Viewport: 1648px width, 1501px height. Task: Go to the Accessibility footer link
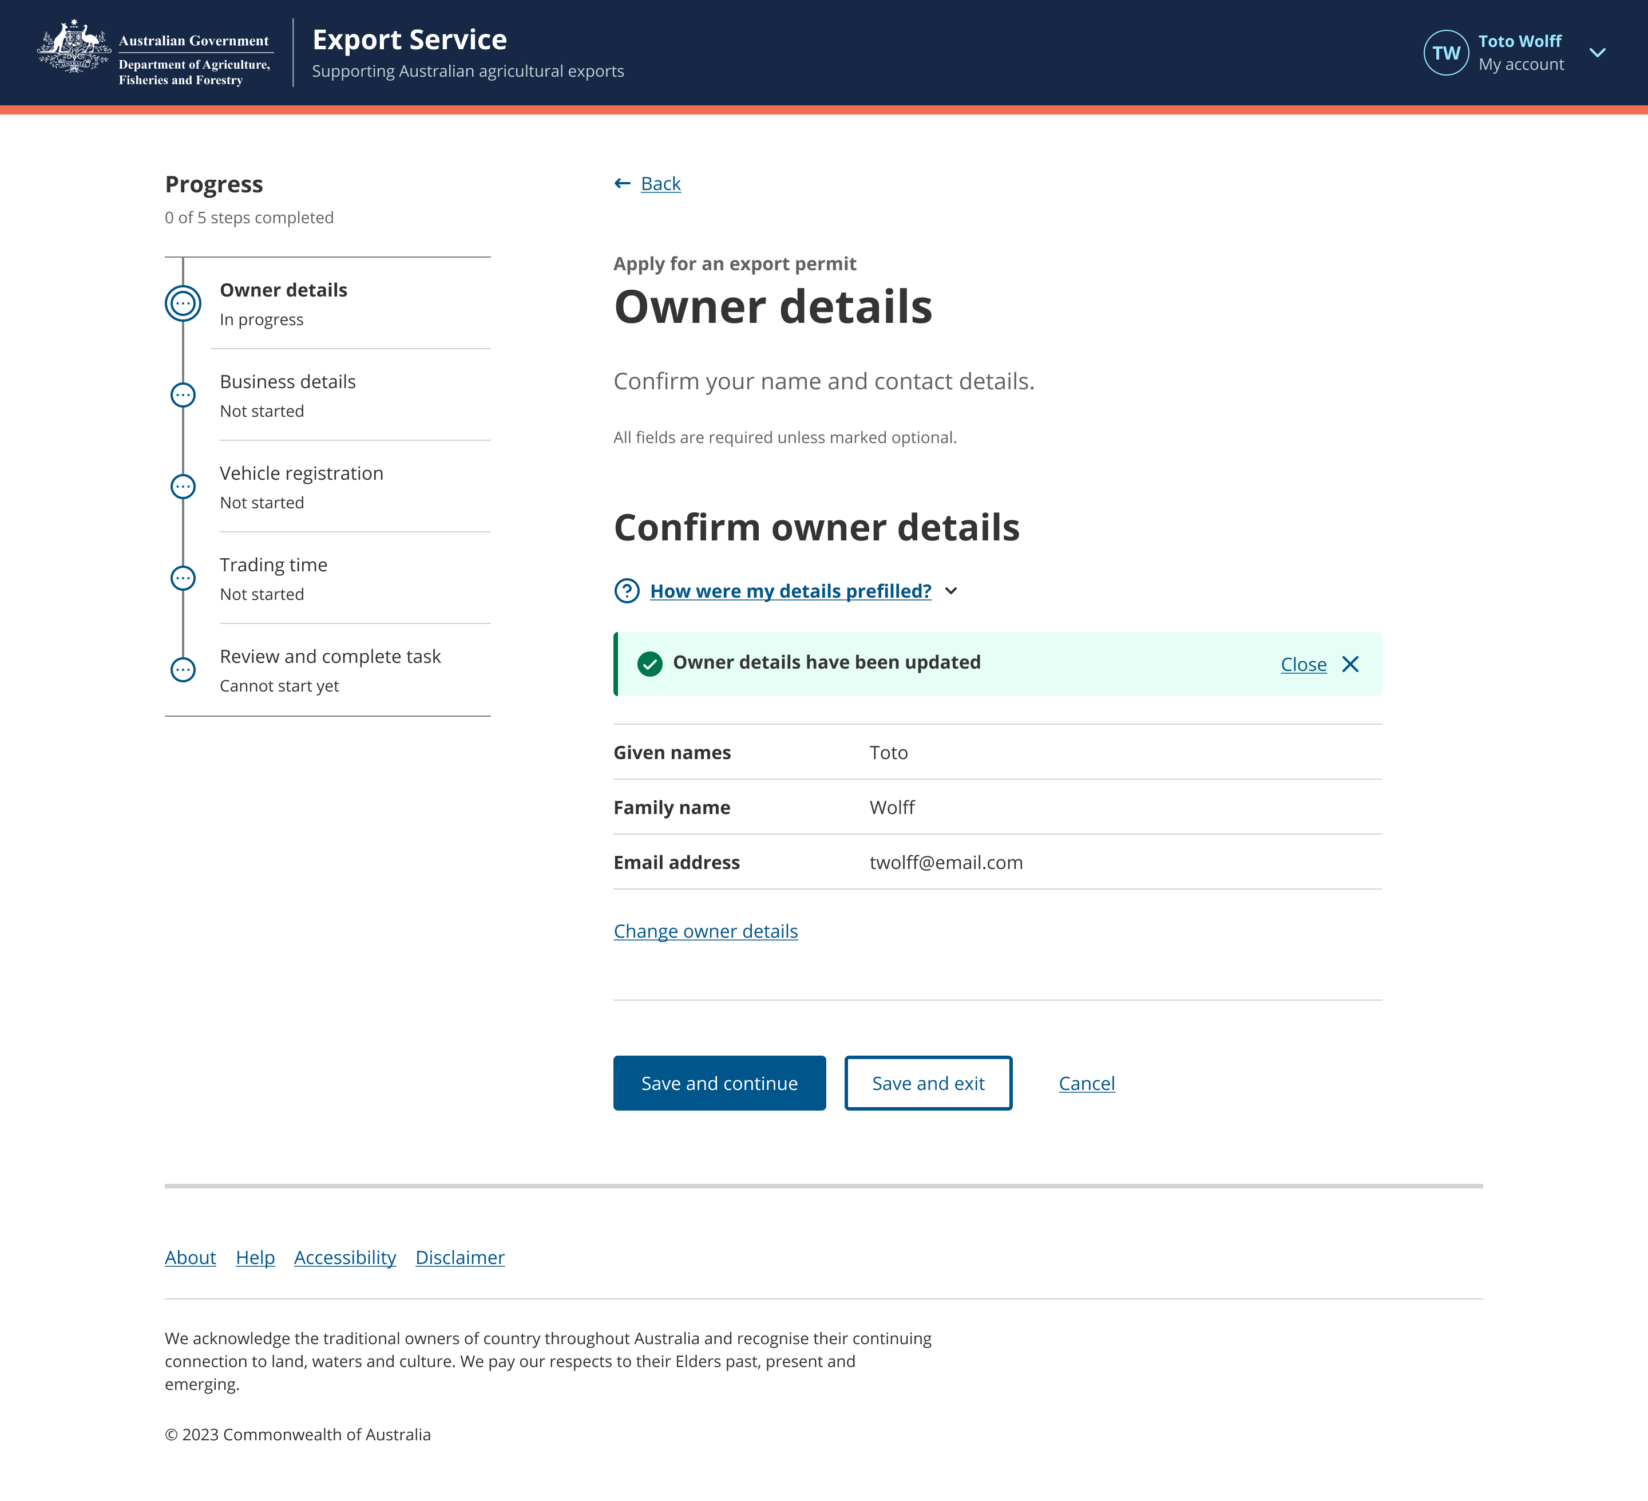tap(345, 1257)
